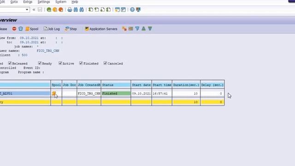Click the FICO_TRG_CHN cell in job row

click(89, 93)
